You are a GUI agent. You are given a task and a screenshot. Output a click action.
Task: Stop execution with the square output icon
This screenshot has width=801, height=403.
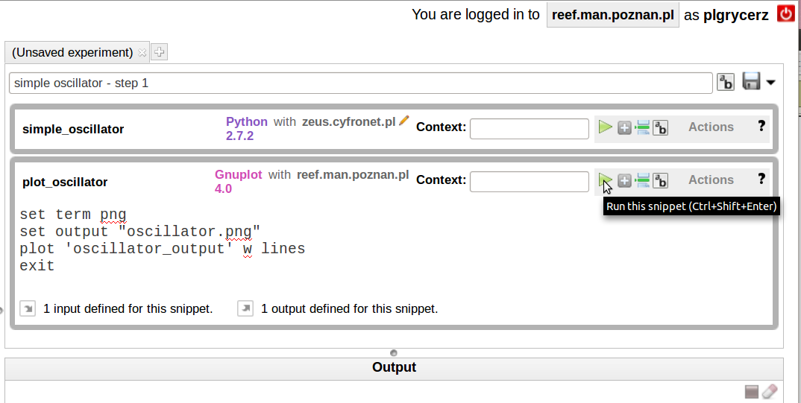tap(752, 391)
